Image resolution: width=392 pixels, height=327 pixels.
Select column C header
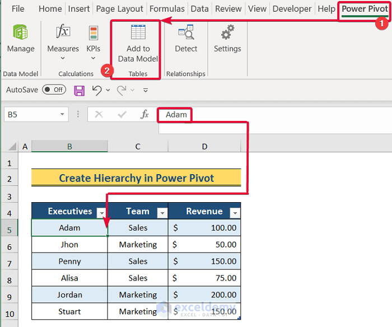(x=138, y=146)
